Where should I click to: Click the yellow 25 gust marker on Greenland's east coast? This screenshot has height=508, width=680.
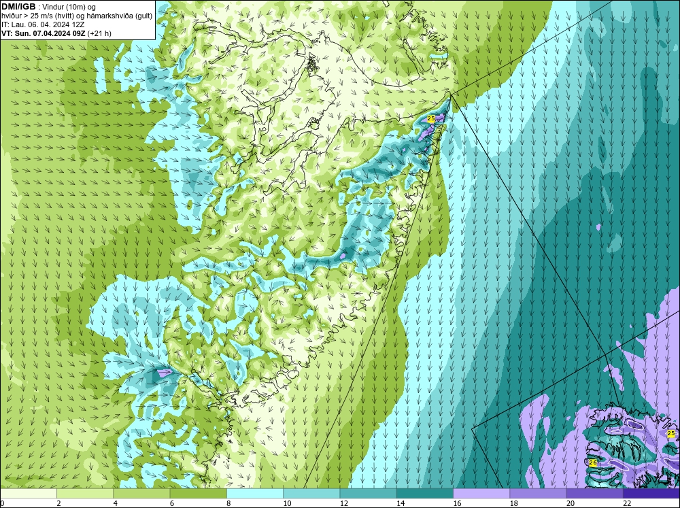tap(431, 118)
